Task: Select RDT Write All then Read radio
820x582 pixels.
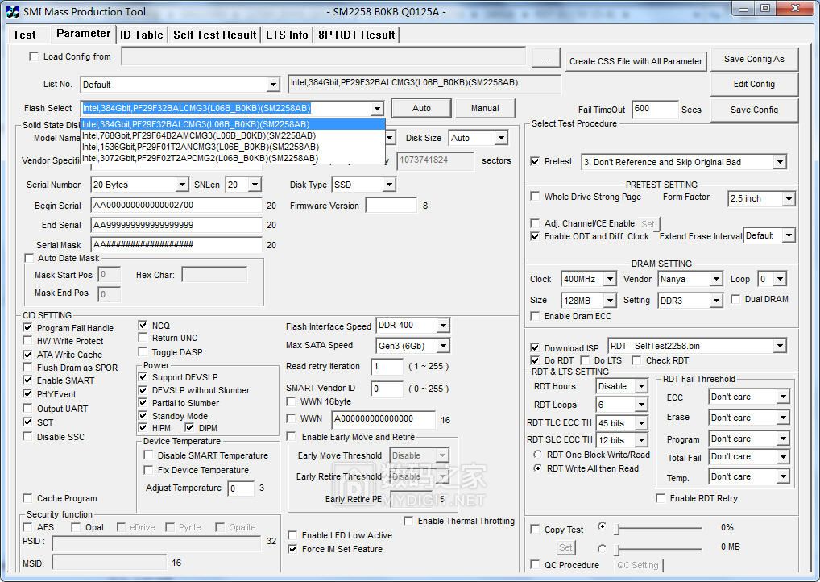Action: (537, 468)
